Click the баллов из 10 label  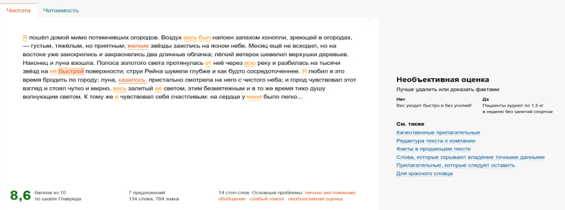[50, 193]
